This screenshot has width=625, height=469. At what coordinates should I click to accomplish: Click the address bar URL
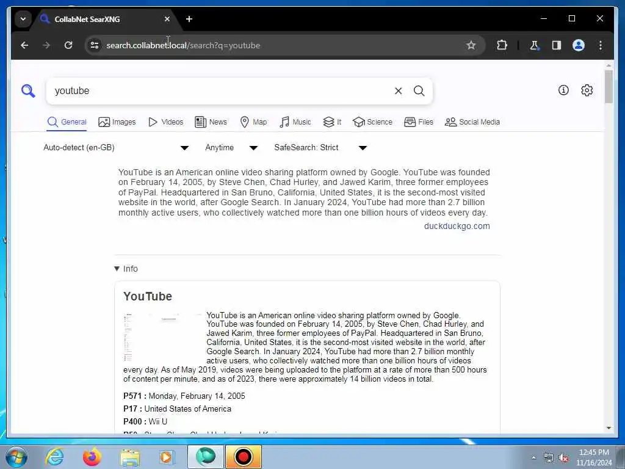(x=183, y=45)
